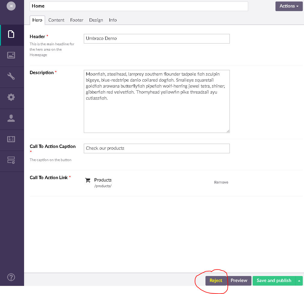This screenshot has width=304, height=294.
Task: Click the Call To Action Caption label
Action: tap(53, 146)
